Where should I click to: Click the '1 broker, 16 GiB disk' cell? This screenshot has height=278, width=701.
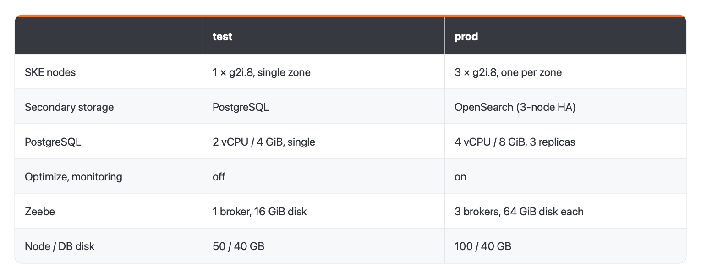point(260,211)
